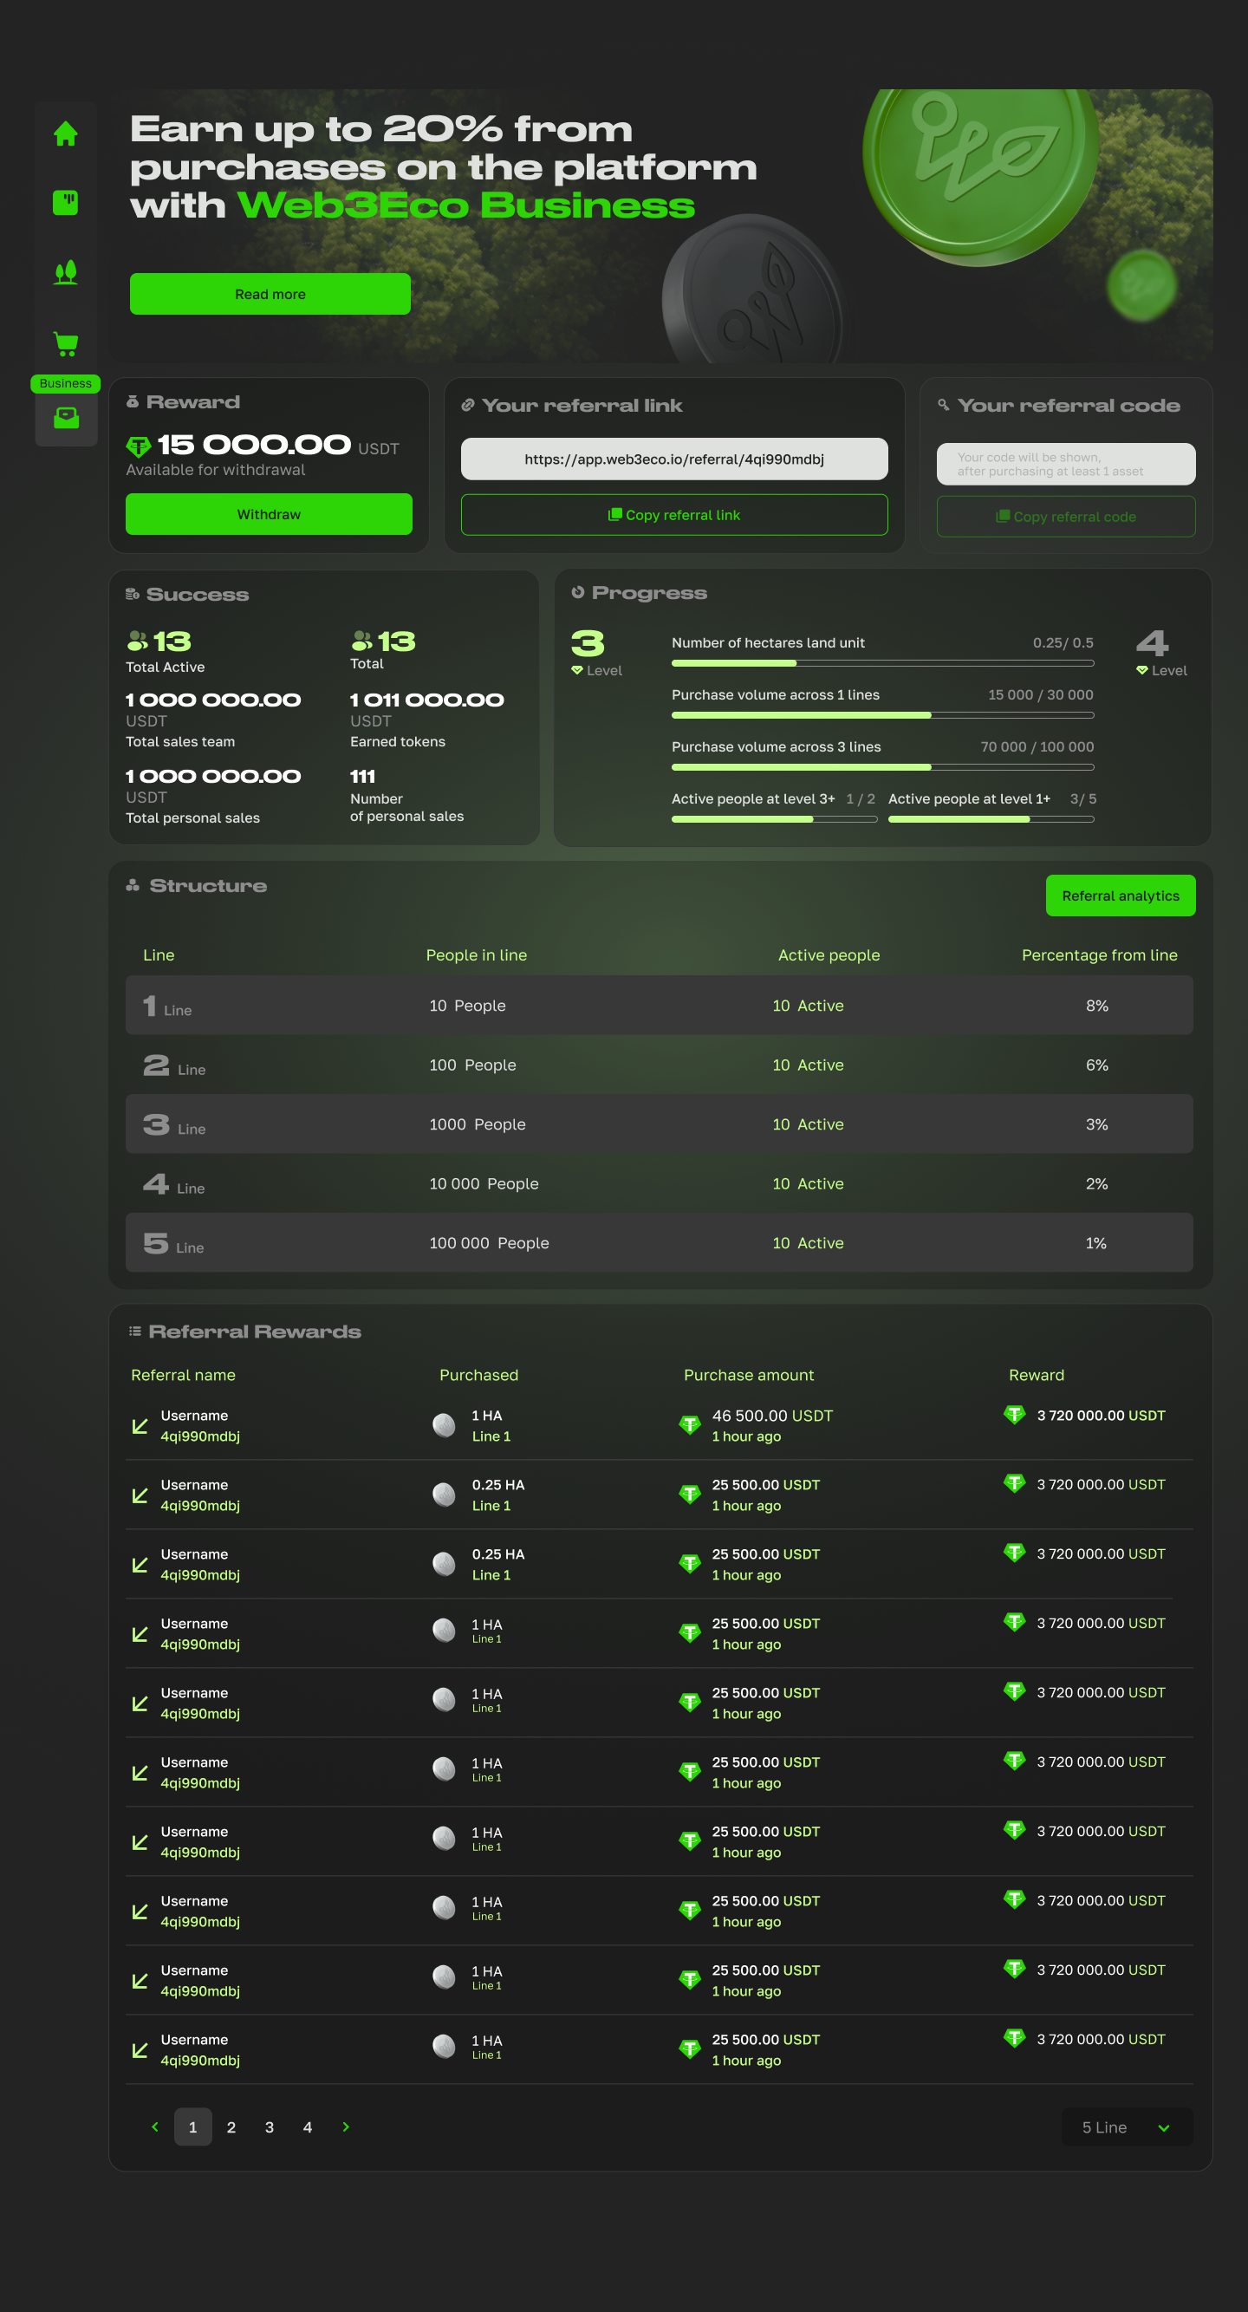
Task: Open the trees sidebar icon
Action: click(66, 272)
